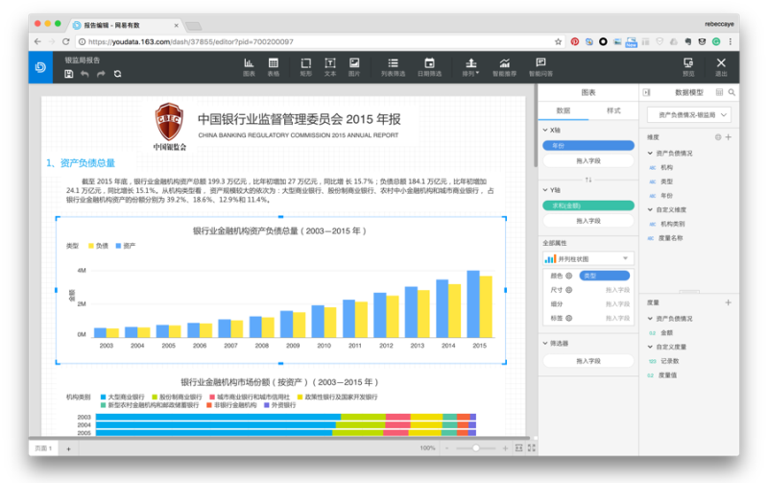This screenshot has height=483, width=768.
Task: Click the 类型 color field pill
Action: 605,276
